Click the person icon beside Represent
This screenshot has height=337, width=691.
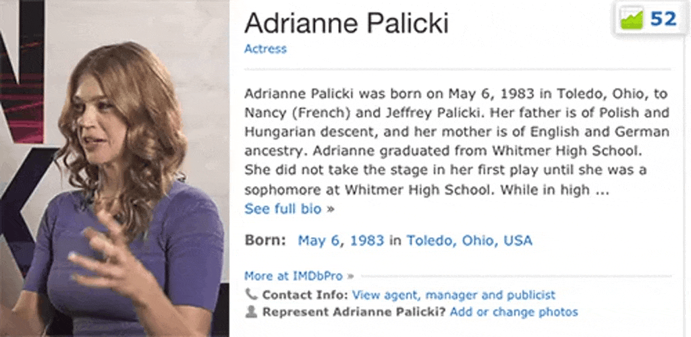click(251, 311)
